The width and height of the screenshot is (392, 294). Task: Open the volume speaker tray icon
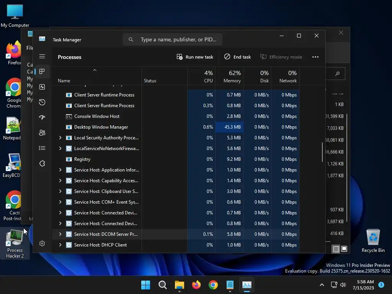(343, 285)
